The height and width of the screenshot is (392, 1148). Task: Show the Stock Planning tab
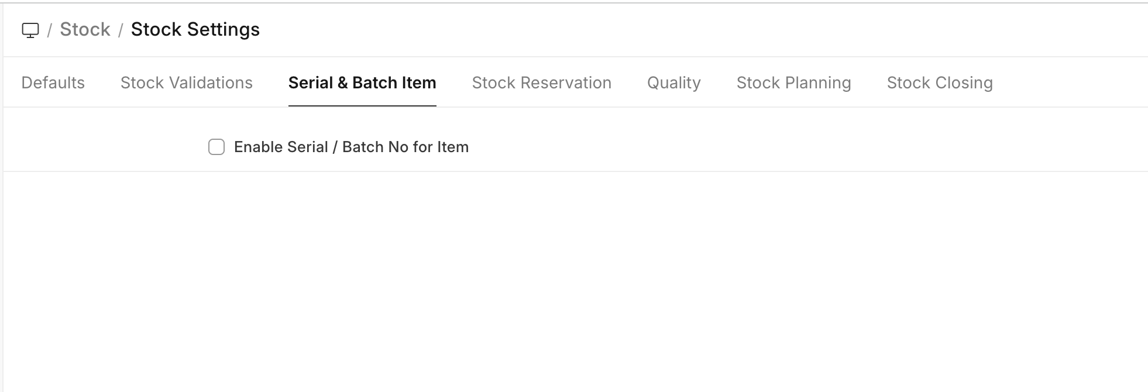(x=793, y=83)
